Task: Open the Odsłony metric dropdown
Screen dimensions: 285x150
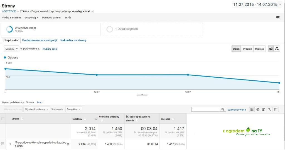Action: [x=11, y=49]
